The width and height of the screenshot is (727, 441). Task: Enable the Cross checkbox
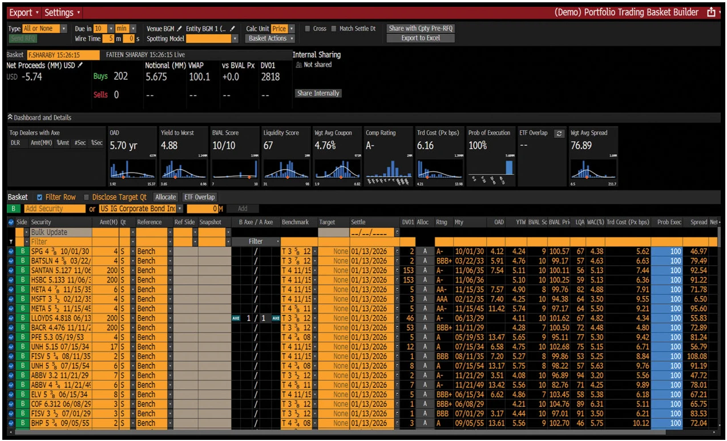pos(306,29)
